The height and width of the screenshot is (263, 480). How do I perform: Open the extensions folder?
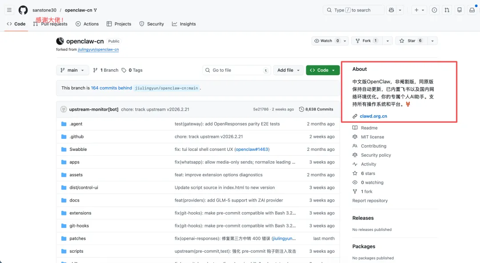pyautogui.click(x=80, y=213)
